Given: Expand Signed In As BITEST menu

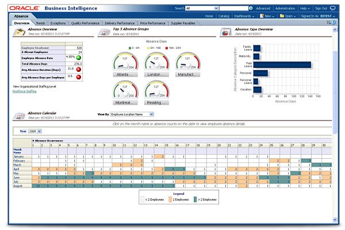Looking at the screenshot, I should tap(318, 16).
